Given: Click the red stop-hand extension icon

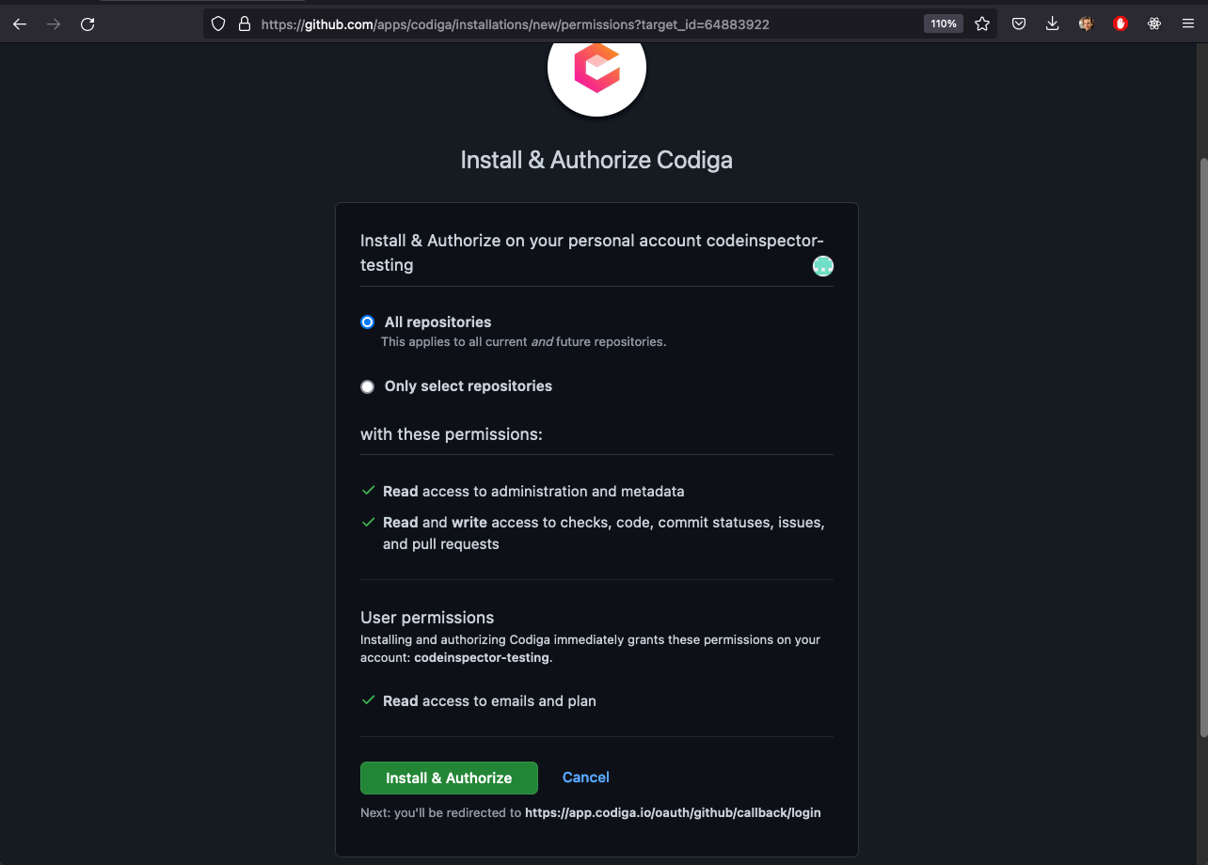Looking at the screenshot, I should [1120, 24].
